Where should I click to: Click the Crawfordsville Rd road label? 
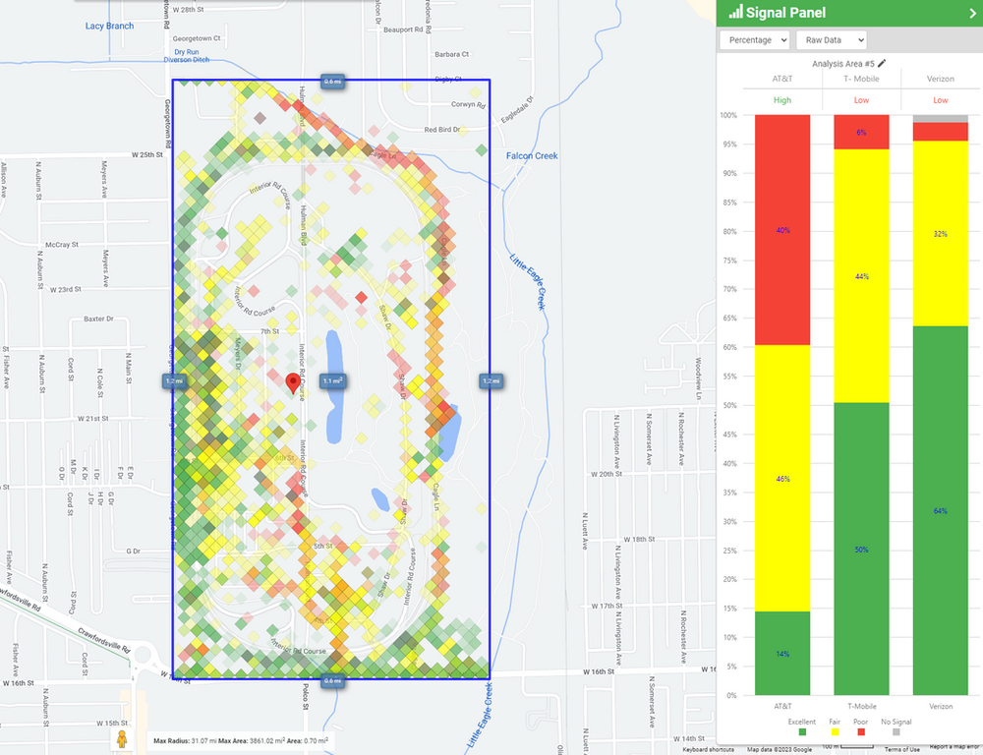coord(104,640)
